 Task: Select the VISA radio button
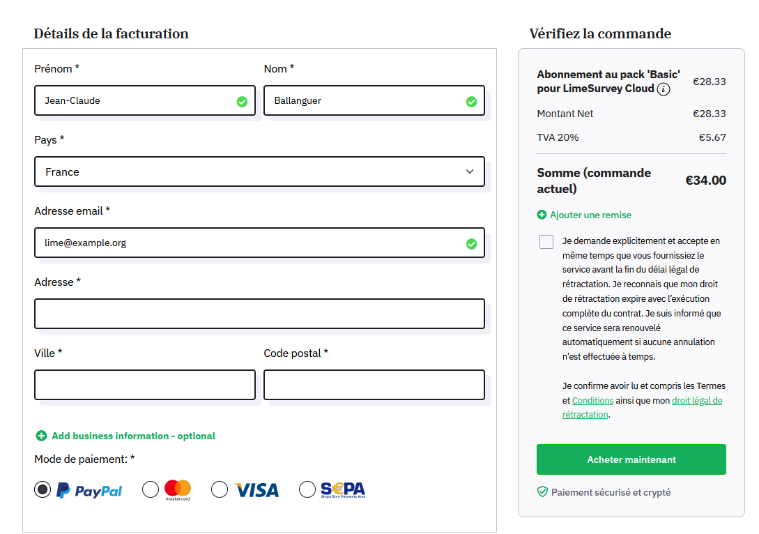coord(220,490)
